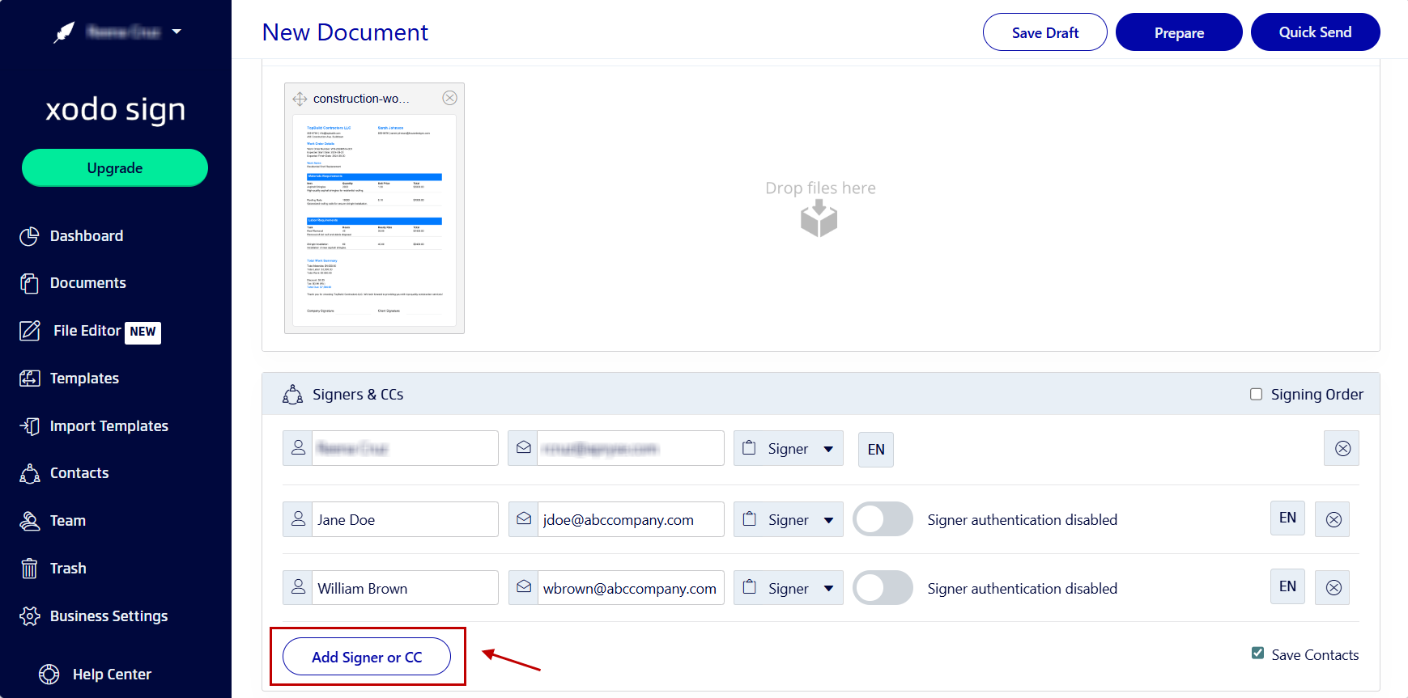Expand the account name dropdown arrow
The image size is (1408, 698).
pyautogui.click(x=177, y=32)
